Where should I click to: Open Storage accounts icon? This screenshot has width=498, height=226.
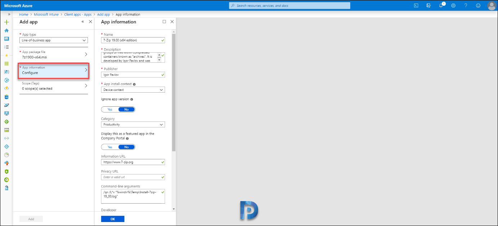coord(6,130)
